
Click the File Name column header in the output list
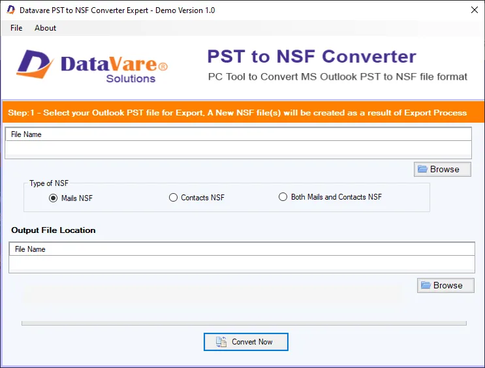click(x=242, y=249)
